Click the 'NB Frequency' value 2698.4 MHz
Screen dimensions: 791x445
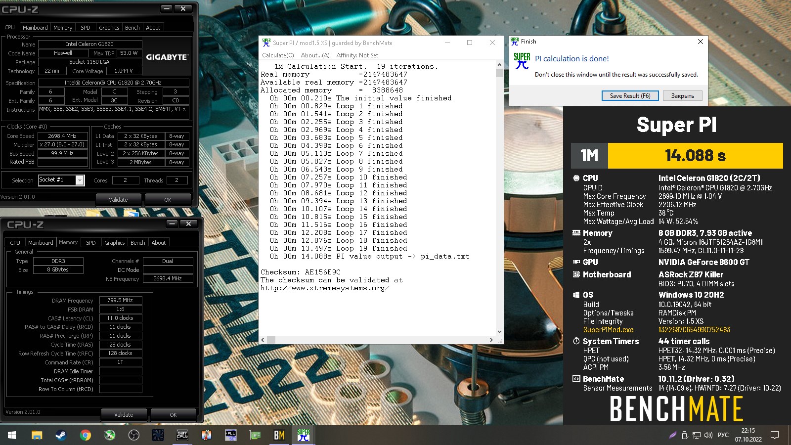coord(168,278)
